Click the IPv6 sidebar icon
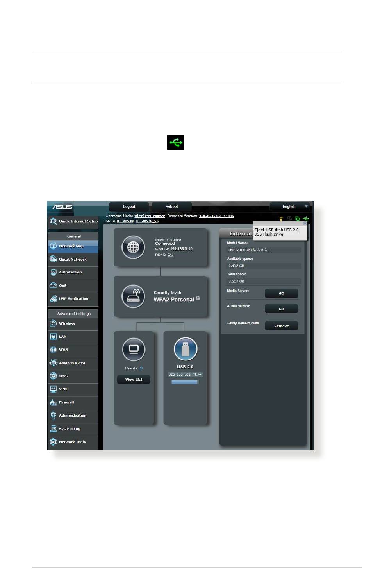 click(x=54, y=376)
